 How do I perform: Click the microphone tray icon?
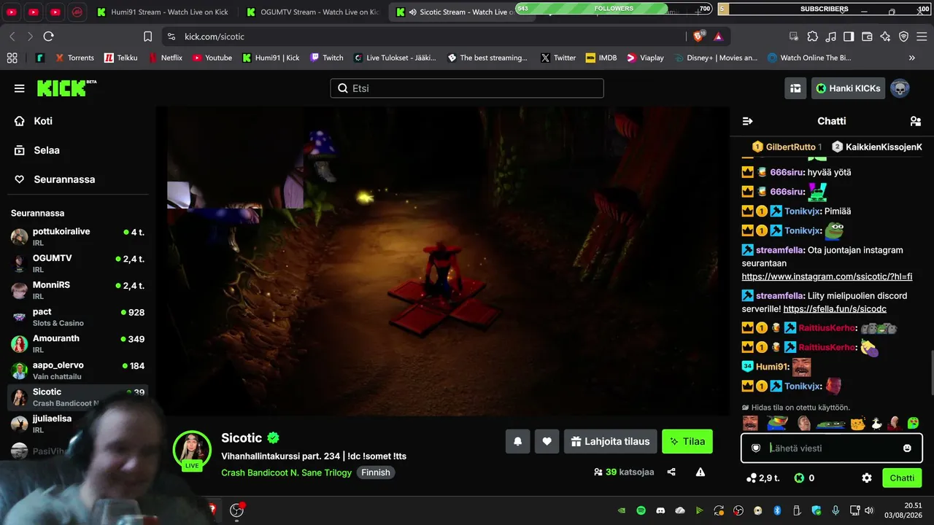(835, 510)
